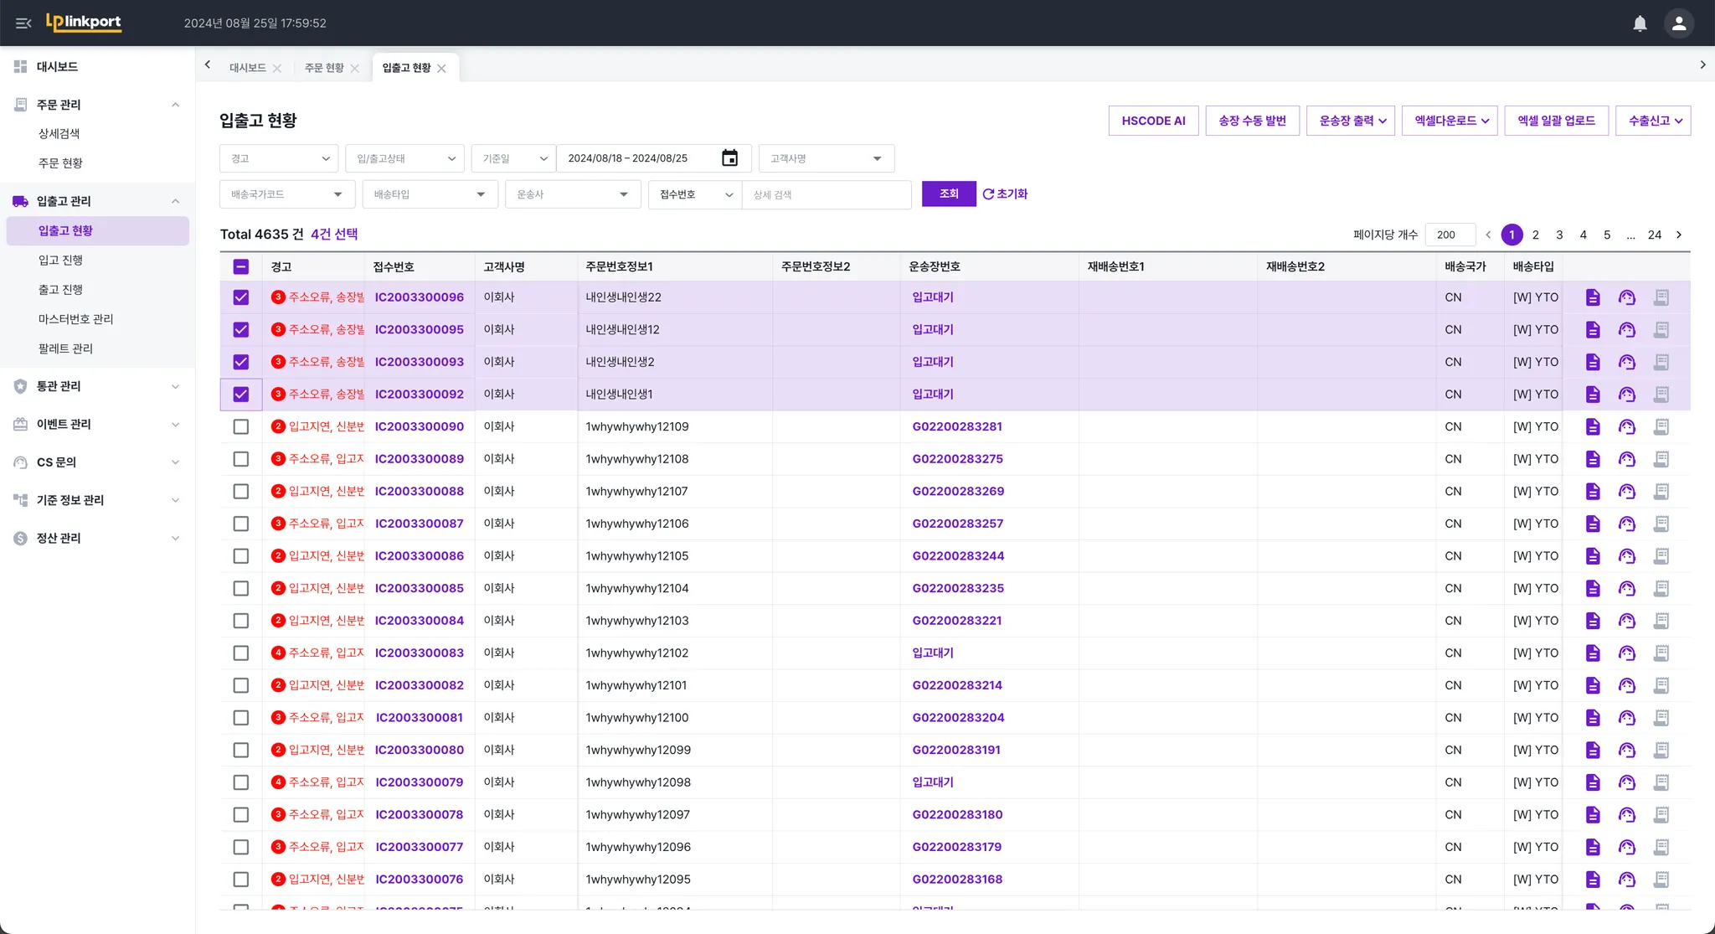The image size is (1715, 934).
Task: Click receipt icon for row IC2003300088
Action: click(x=1661, y=491)
